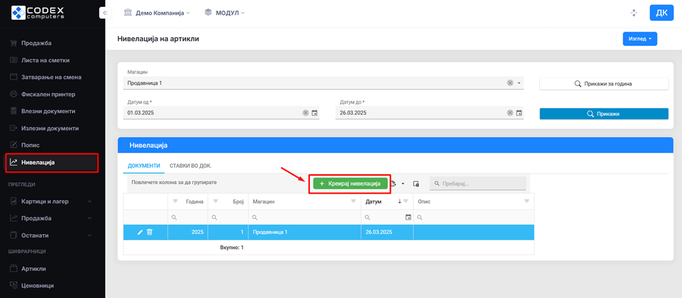Open the 'Година' column header filter
The image size is (682, 298).
point(176,201)
